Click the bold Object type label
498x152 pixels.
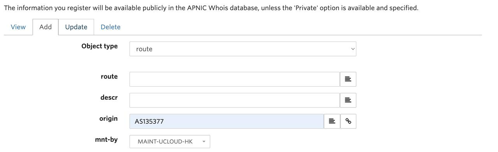pyautogui.click(x=100, y=46)
